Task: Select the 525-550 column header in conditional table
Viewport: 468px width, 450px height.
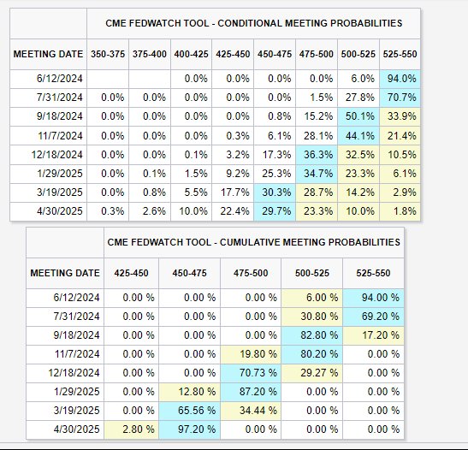Action: [400, 54]
